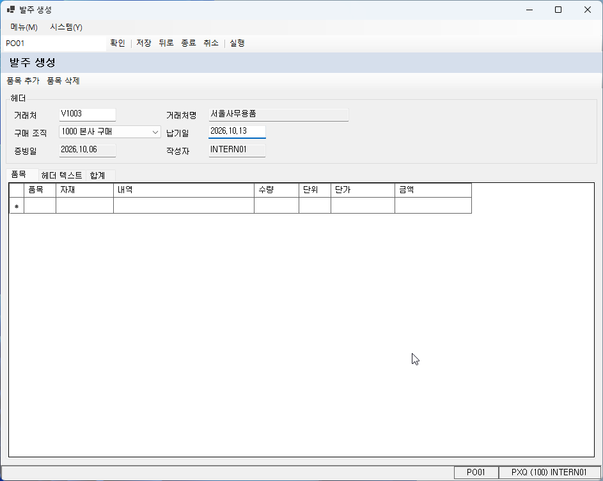Click the 확인 toolbar button
The image size is (603, 481).
(x=118, y=43)
